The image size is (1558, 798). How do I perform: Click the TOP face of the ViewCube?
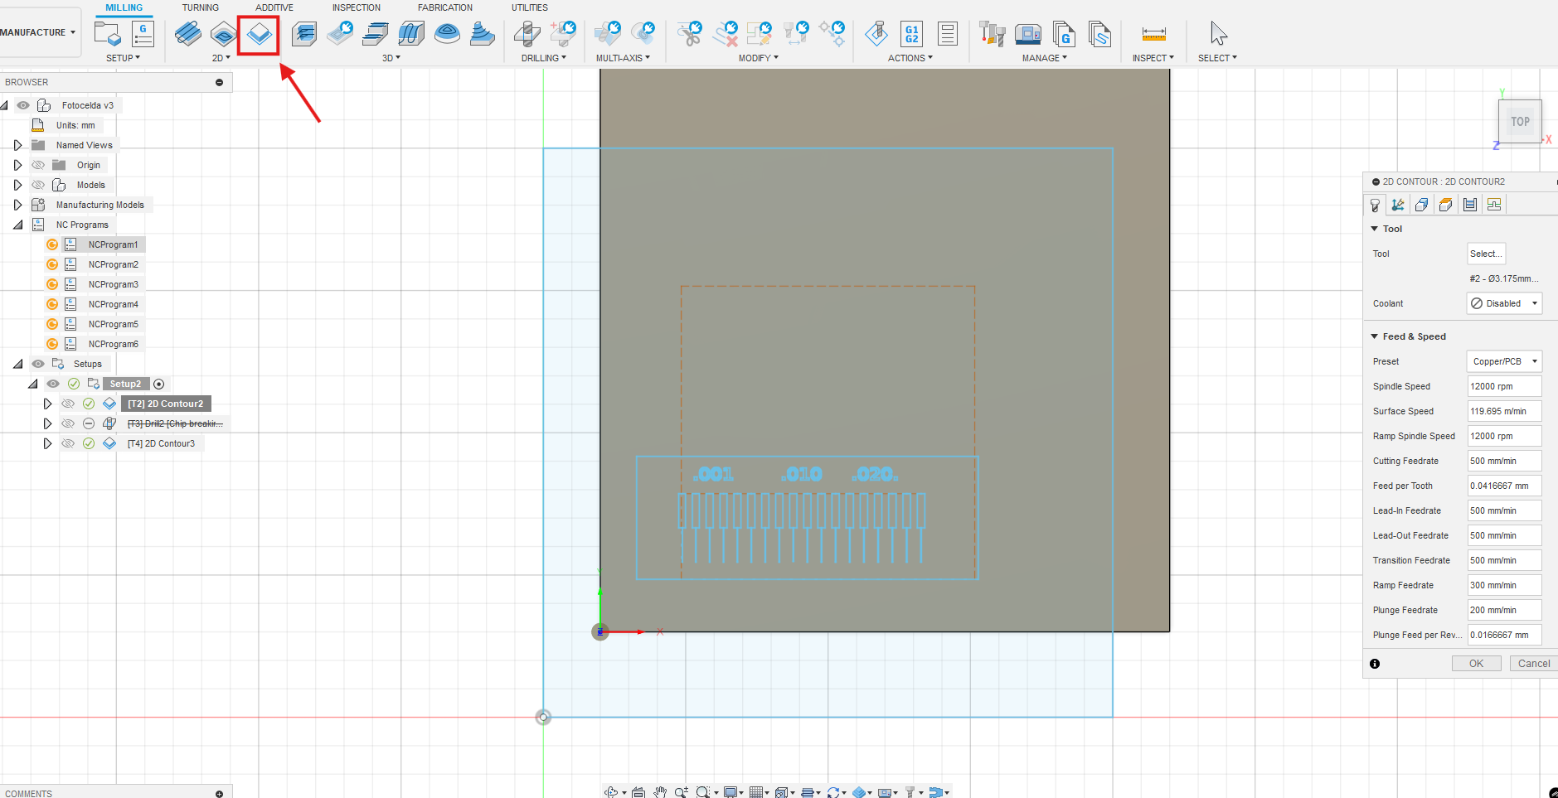point(1520,121)
